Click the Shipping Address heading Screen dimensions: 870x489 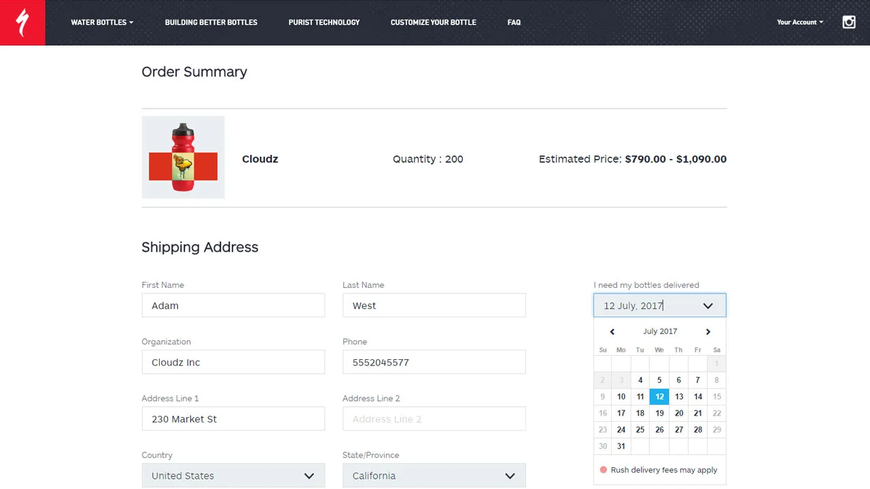pos(200,247)
